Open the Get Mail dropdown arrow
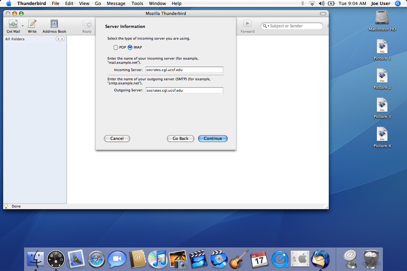The width and height of the screenshot is (407, 271). pos(23,26)
